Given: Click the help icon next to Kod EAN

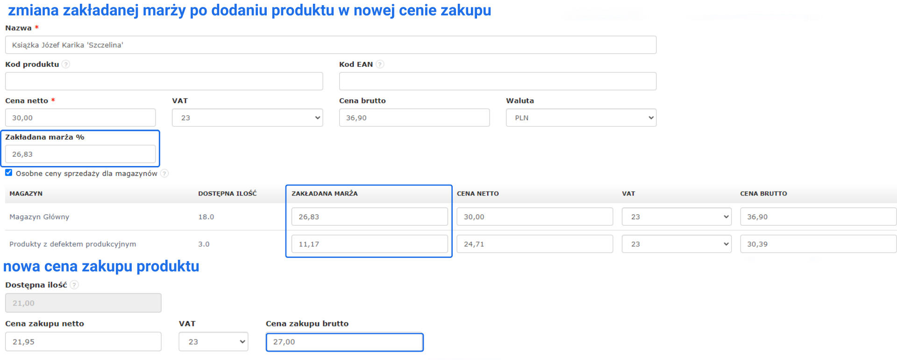Looking at the screenshot, I should click(380, 64).
